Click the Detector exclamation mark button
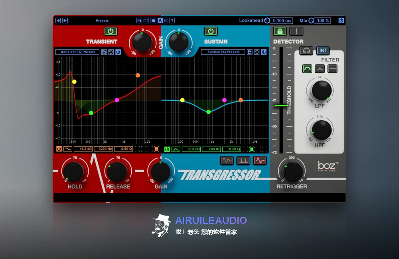The image size is (399, 259). pos(296,31)
